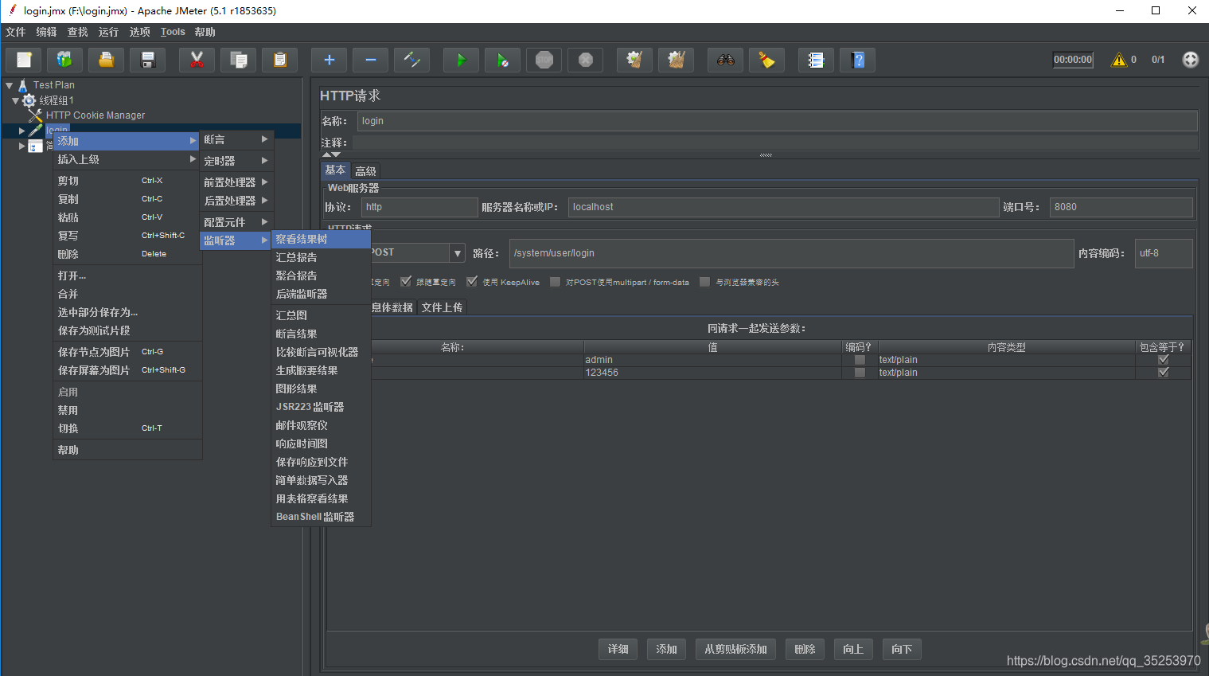Collapse the 线程组1 tree node
Viewport: 1209px width, 676px height.
(x=15, y=100)
